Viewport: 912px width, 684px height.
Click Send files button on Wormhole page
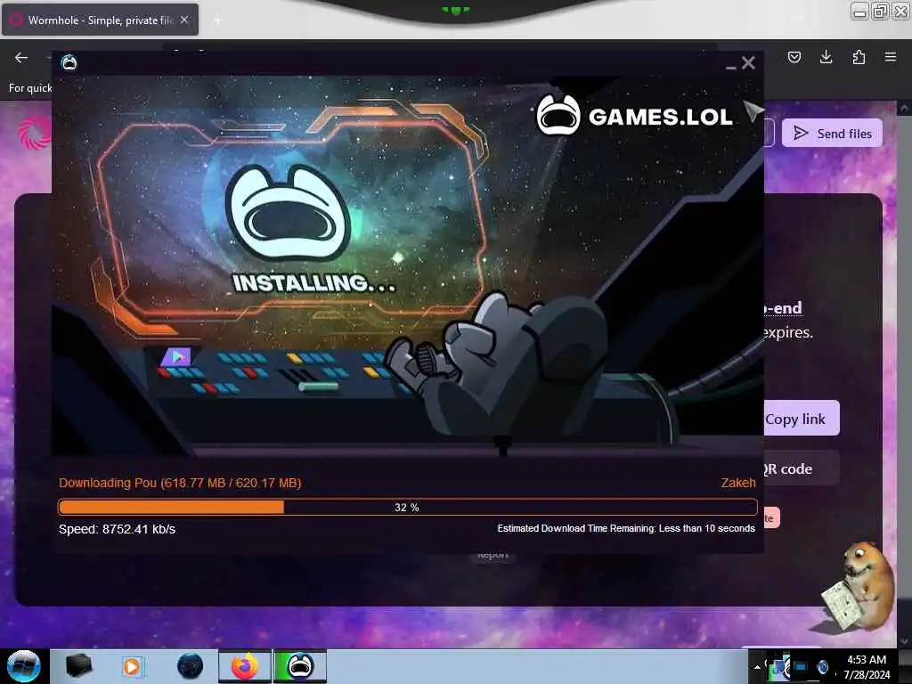833,134
